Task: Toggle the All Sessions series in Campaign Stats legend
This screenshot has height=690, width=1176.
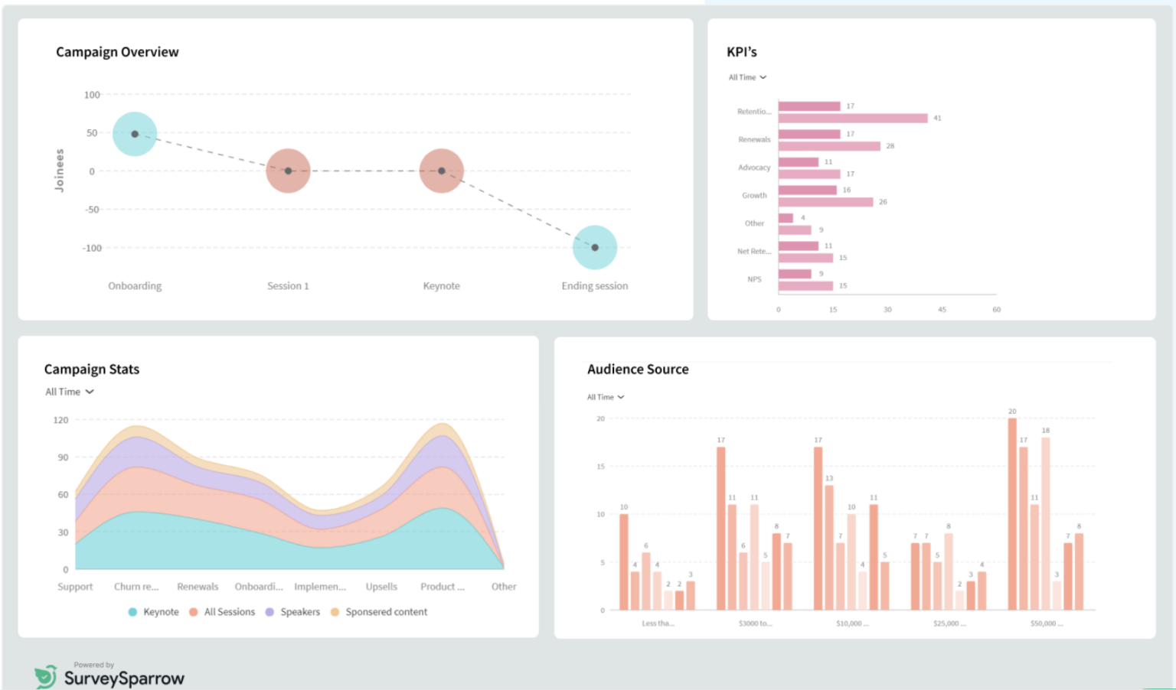Action: click(223, 612)
